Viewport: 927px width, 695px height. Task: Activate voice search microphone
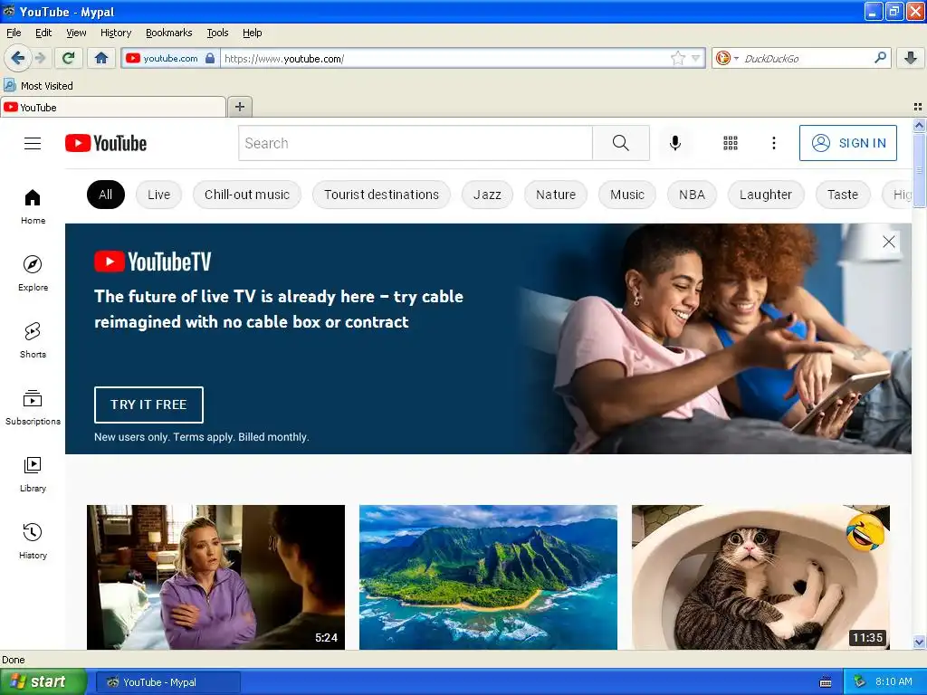[675, 143]
